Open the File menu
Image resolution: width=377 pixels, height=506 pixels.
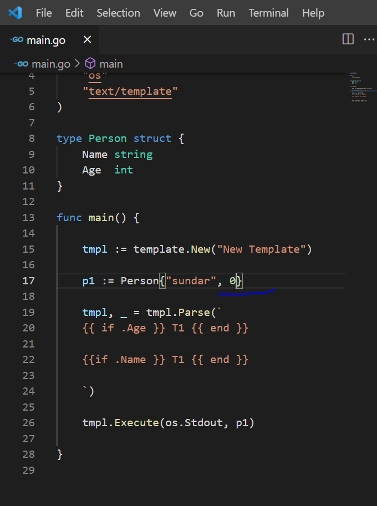tap(44, 13)
